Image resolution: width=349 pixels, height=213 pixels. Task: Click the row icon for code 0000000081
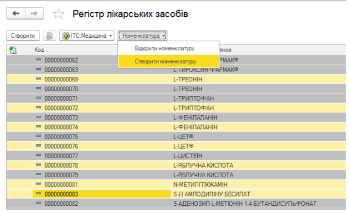coord(38,184)
